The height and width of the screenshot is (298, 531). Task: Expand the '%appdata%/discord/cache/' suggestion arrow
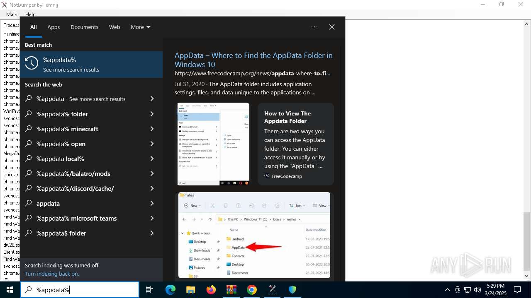click(152, 188)
